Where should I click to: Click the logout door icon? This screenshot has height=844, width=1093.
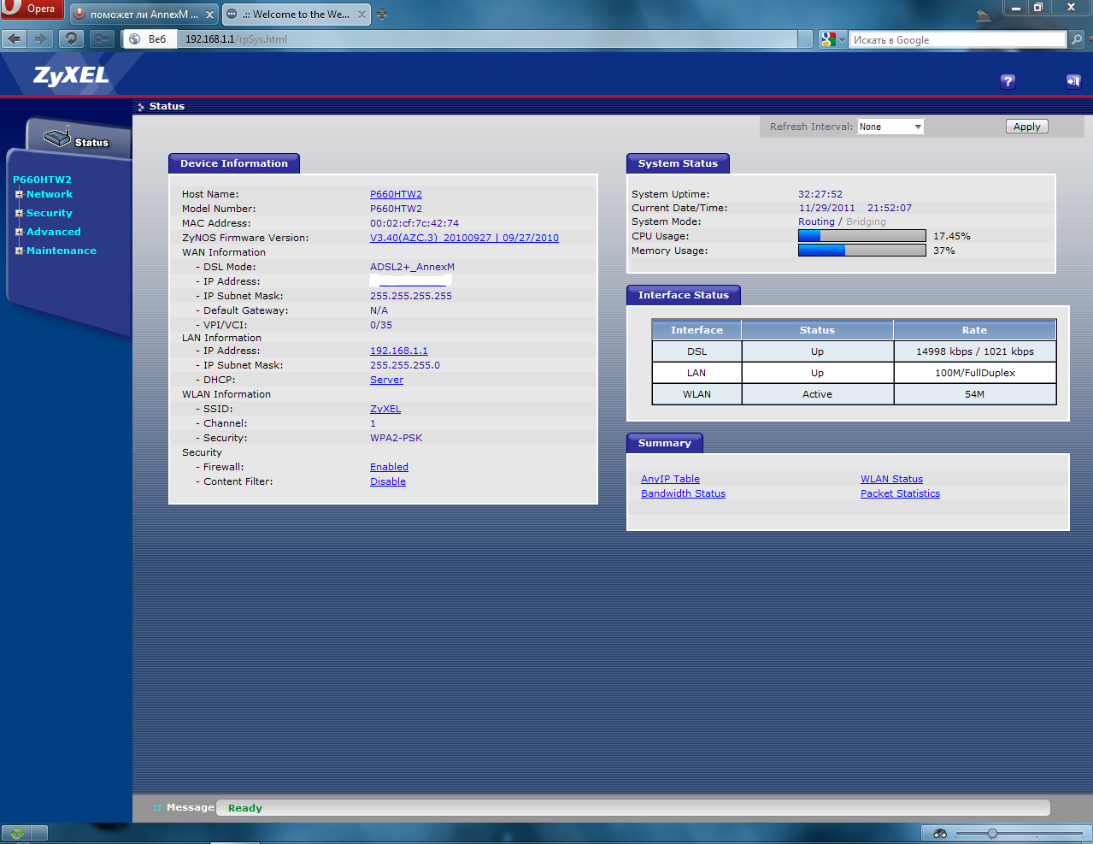1072,80
